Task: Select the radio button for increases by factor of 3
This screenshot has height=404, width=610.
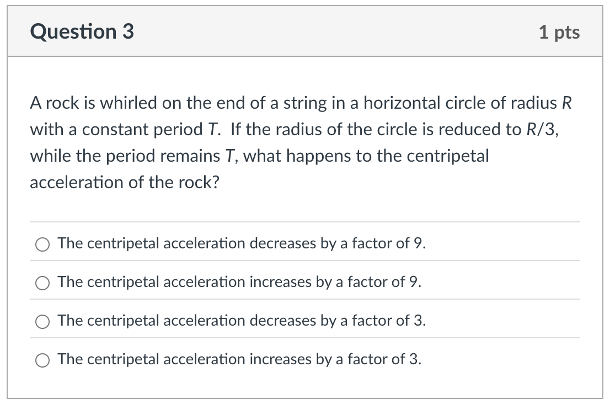Action: [x=42, y=359]
